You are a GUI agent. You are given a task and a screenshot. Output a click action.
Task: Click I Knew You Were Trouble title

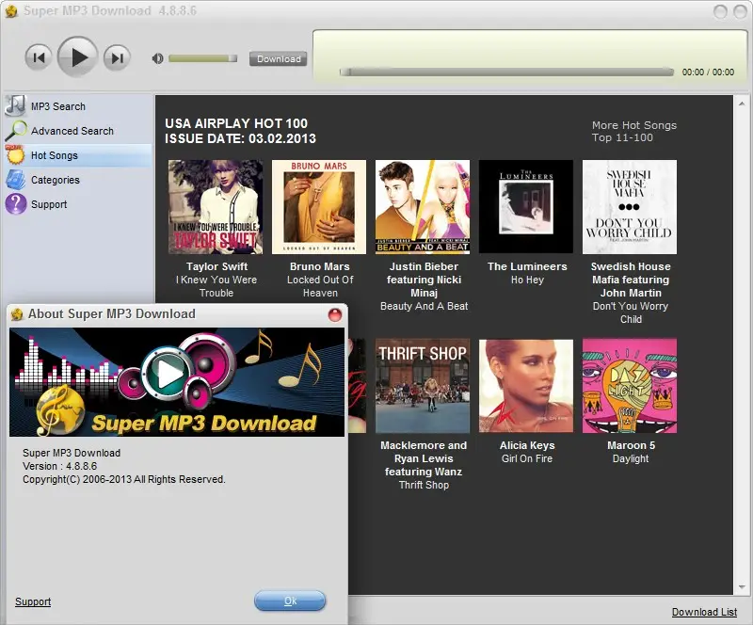[x=216, y=286]
